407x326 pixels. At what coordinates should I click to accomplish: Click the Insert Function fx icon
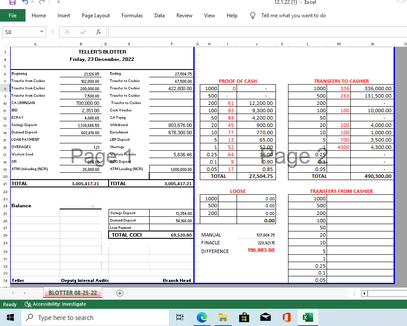(x=99, y=32)
